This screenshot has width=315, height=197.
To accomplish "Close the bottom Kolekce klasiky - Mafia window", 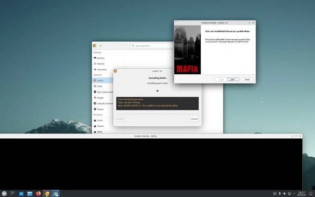I will [300, 136].
